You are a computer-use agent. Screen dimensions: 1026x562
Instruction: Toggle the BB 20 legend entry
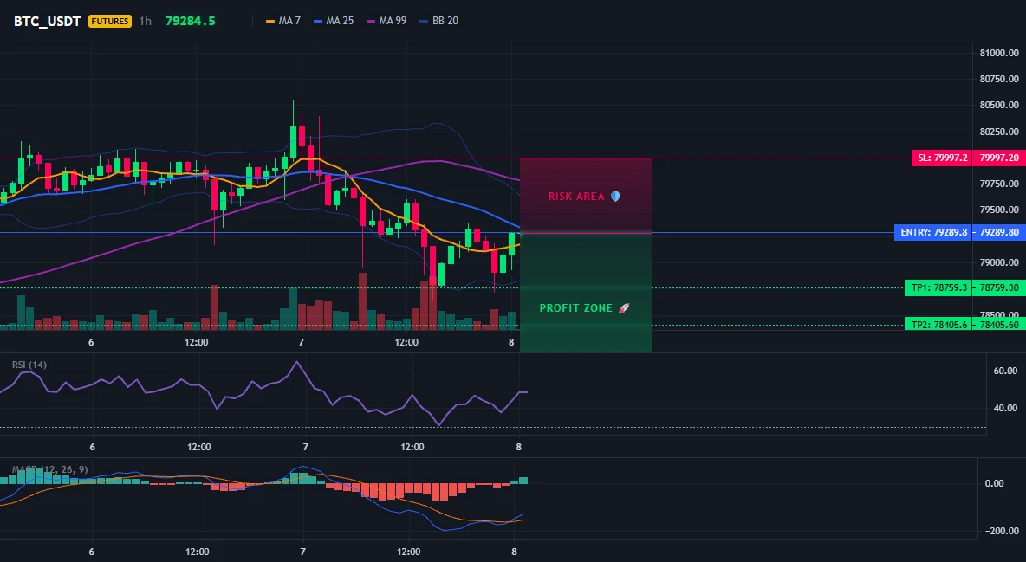[x=439, y=21]
